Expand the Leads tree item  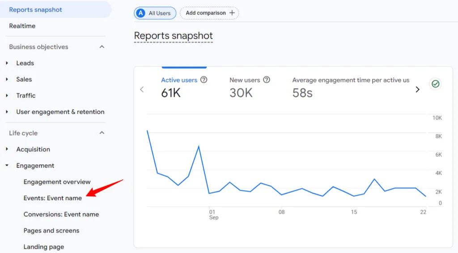[7, 63]
